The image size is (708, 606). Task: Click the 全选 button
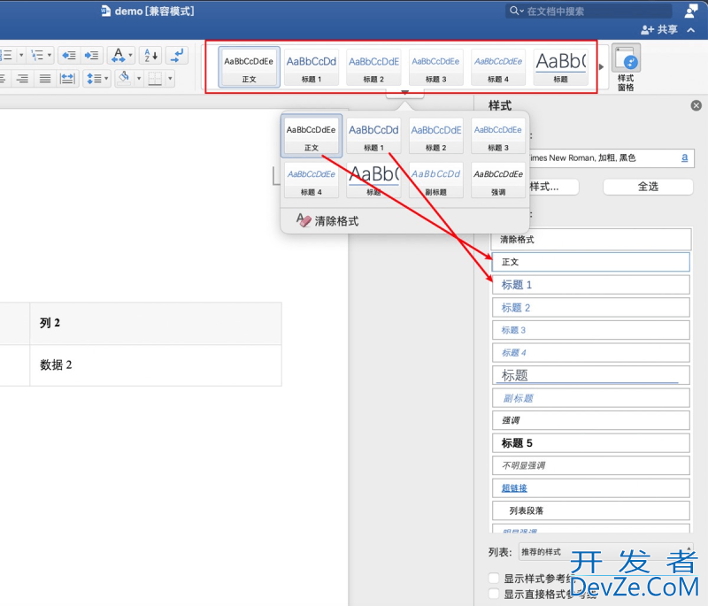point(649,187)
